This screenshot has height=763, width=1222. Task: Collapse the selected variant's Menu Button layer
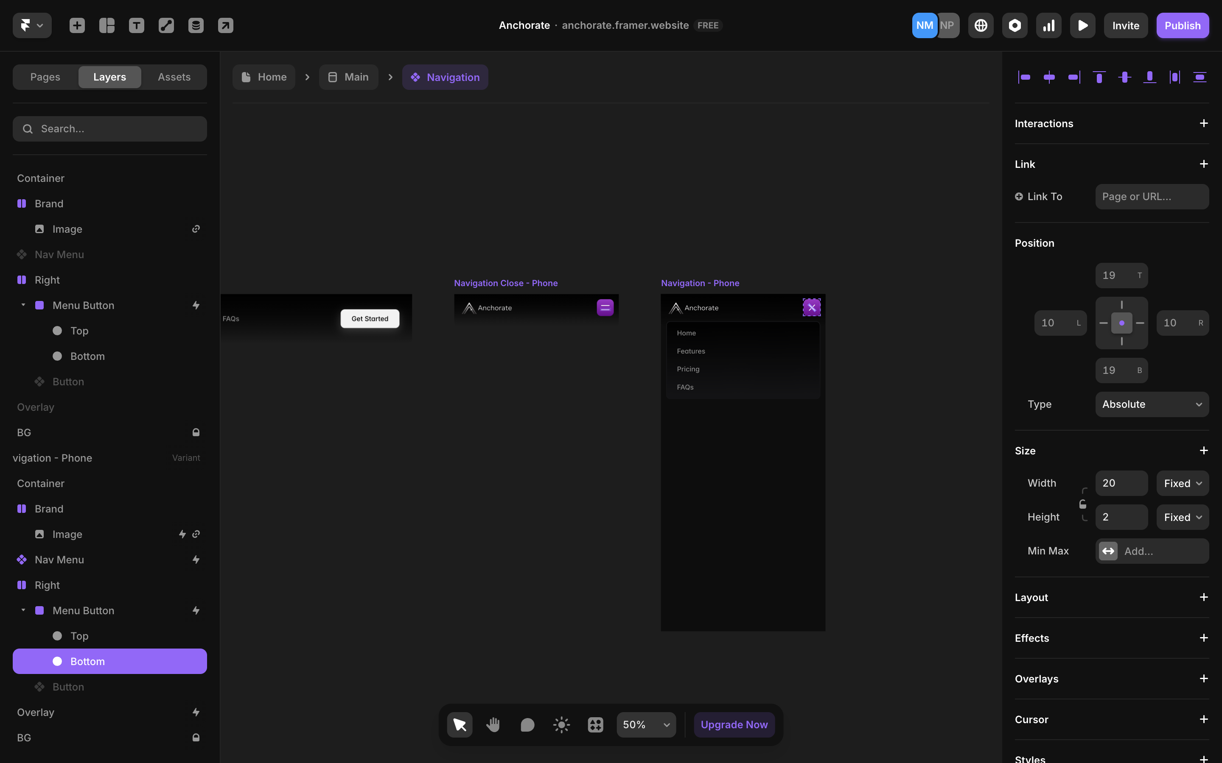(x=23, y=610)
